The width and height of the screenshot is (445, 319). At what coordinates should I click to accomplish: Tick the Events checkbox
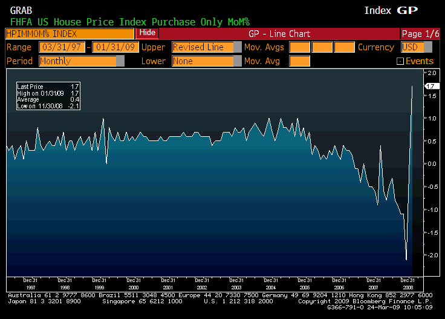pos(400,61)
